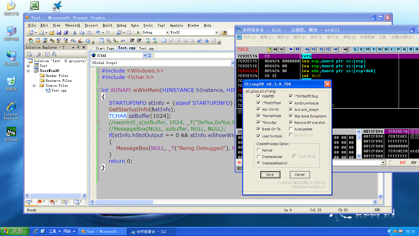Switch to Test - Microsoft taskbar button
The width and height of the screenshot is (419, 236).
tap(102, 231)
